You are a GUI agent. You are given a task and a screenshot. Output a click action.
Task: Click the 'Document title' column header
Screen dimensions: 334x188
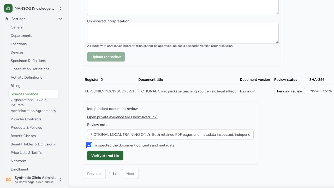click(x=151, y=80)
